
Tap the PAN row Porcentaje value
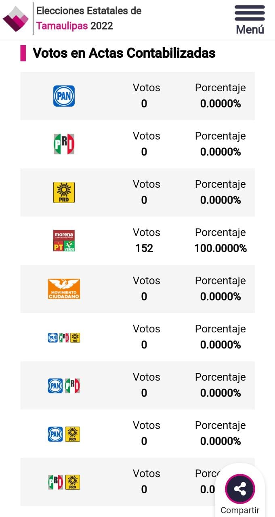[x=220, y=104]
